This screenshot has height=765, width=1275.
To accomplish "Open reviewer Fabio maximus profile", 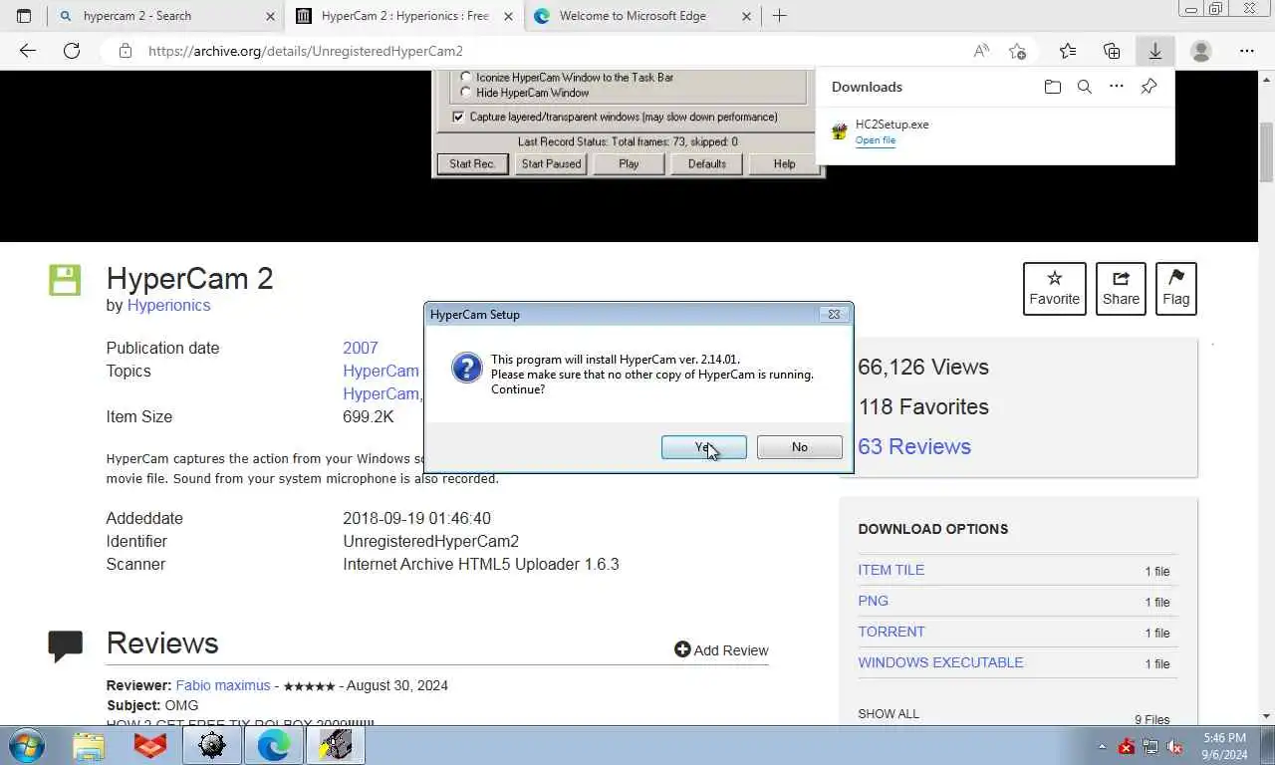I will tap(223, 685).
